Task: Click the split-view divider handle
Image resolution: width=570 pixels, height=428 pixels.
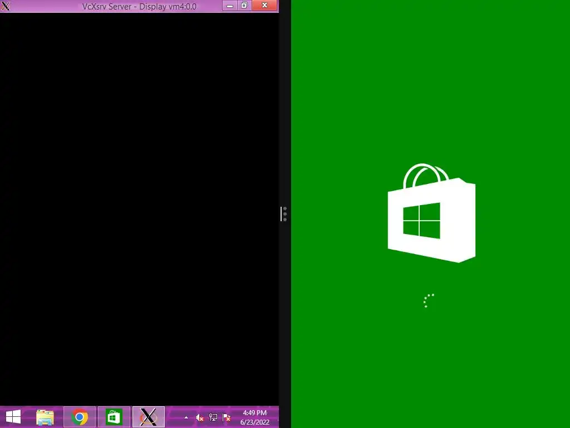Action: pos(283,214)
